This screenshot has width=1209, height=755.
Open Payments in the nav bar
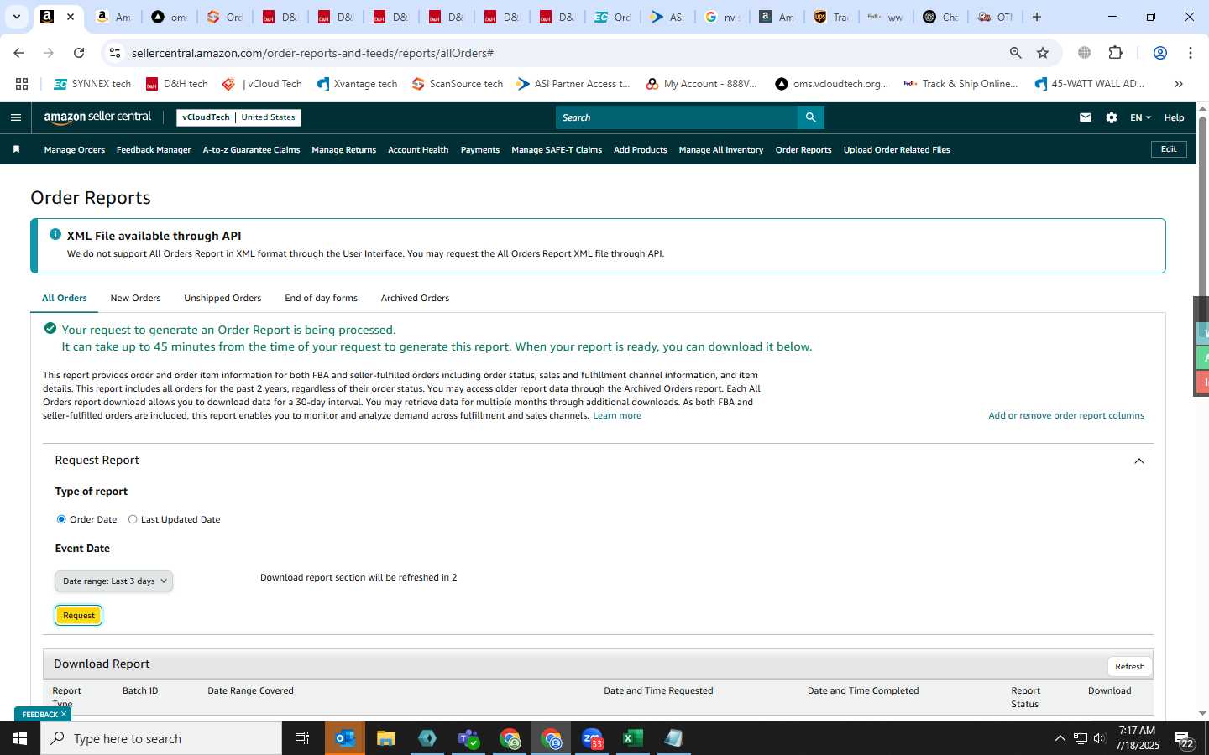[x=480, y=150]
